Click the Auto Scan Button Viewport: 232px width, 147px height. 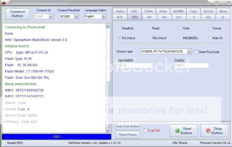tap(127, 126)
